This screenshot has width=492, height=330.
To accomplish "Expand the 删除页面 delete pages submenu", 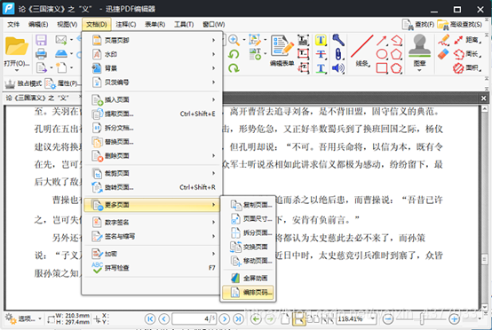I will click(x=152, y=156).
